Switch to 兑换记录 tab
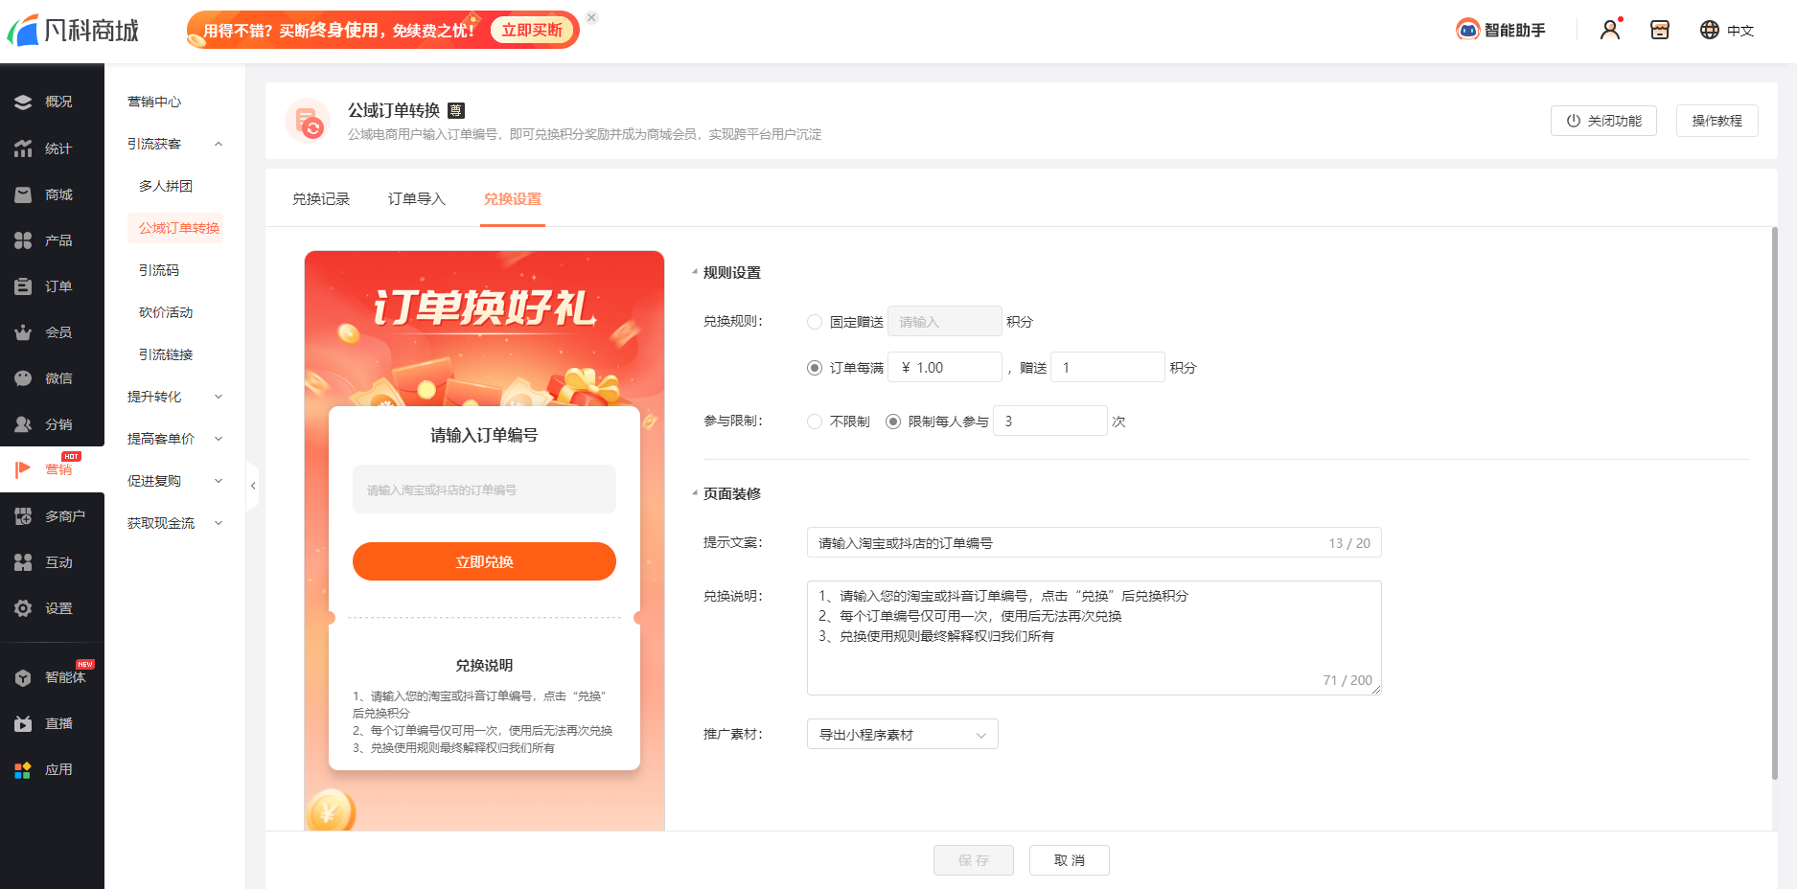The height and width of the screenshot is (889, 1797). [x=321, y=199]
